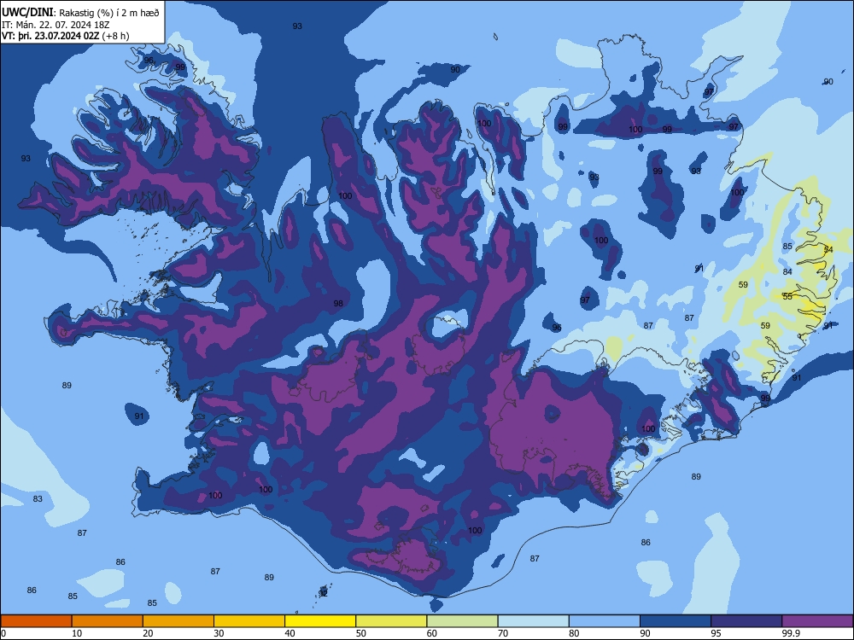Click the 60–70 pale green legend swatch
This screenshot has height=640, width=854.
pos(462,621)
